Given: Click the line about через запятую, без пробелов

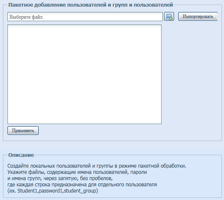Looking at the screenshot, I should [x=60, y=178].
